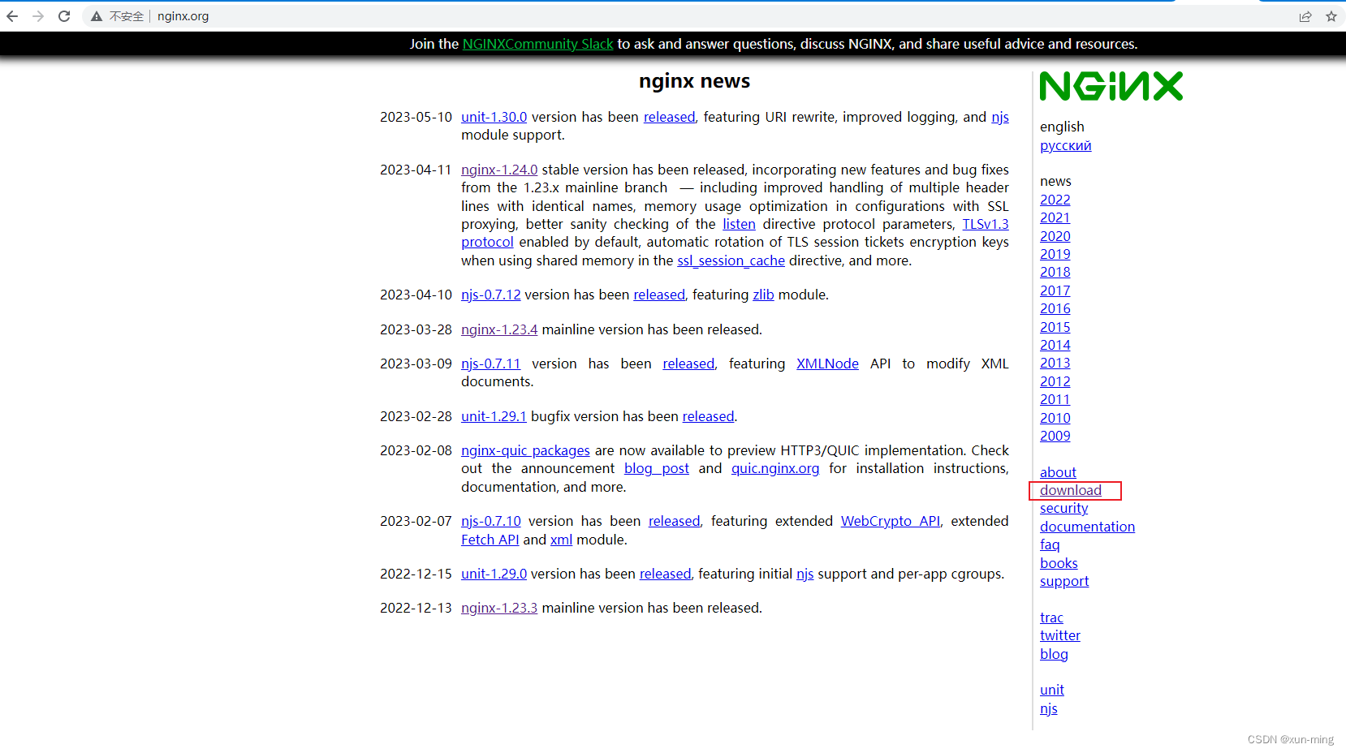Open the about page from the sidebar
This screenshot has height=753, width=1346.
1058,472
